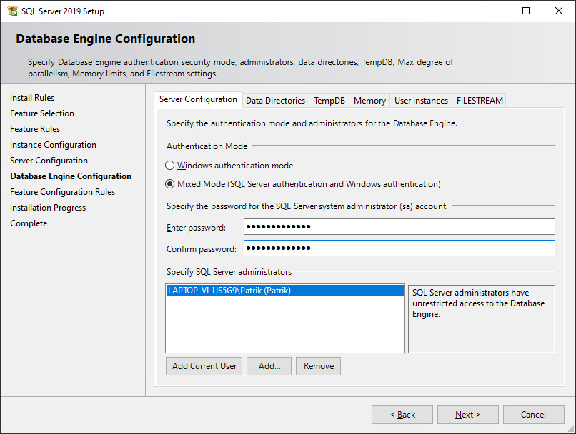Click Instance Configuration step
Viewport: 576px width, 434px height.
tap(54, 145)
